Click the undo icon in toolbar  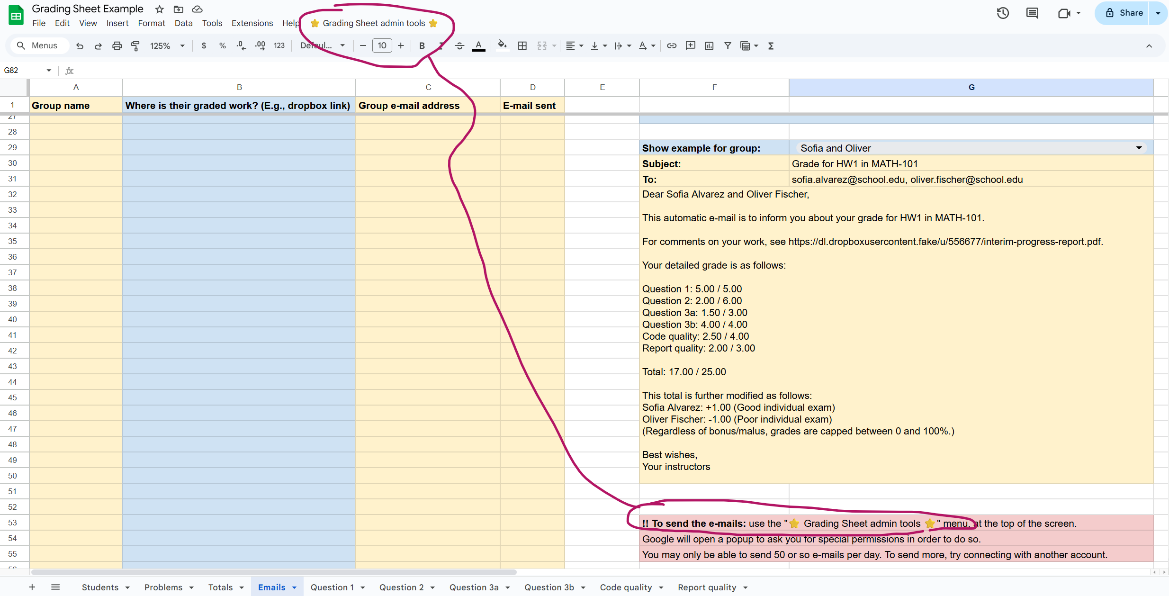[80, 46]
